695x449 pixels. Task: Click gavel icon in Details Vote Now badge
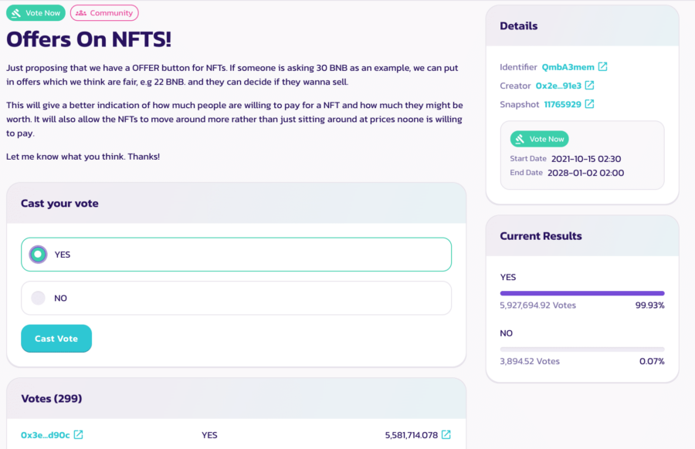(x=521, y=140)
